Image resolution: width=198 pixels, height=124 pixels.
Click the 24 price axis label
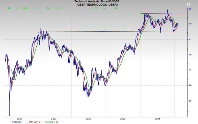(190, 85)
